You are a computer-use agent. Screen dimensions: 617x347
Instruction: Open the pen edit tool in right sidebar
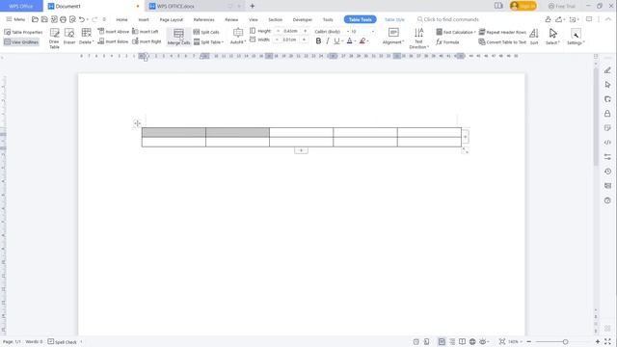607,70
